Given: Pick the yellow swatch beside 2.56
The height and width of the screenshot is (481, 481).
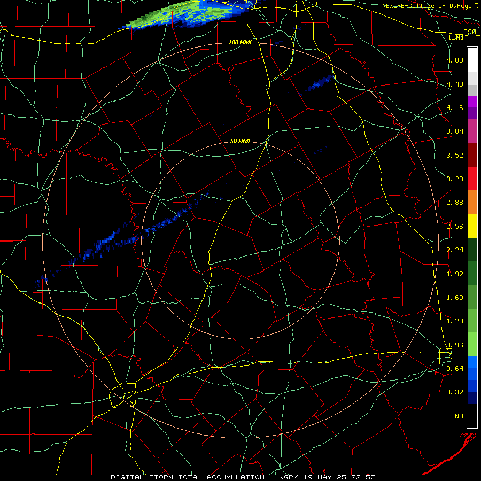Looking at the screenshot, I should point(472,227).
